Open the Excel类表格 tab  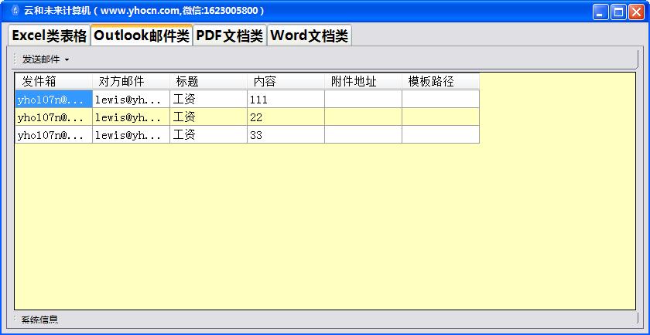pos(49,36)
